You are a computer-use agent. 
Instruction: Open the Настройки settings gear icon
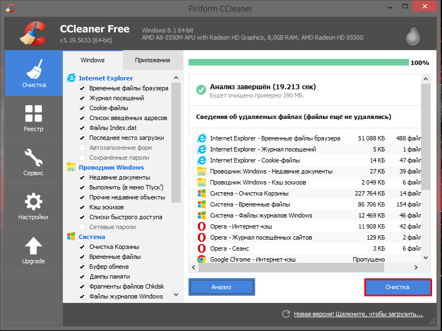click(x=34, y=202)
